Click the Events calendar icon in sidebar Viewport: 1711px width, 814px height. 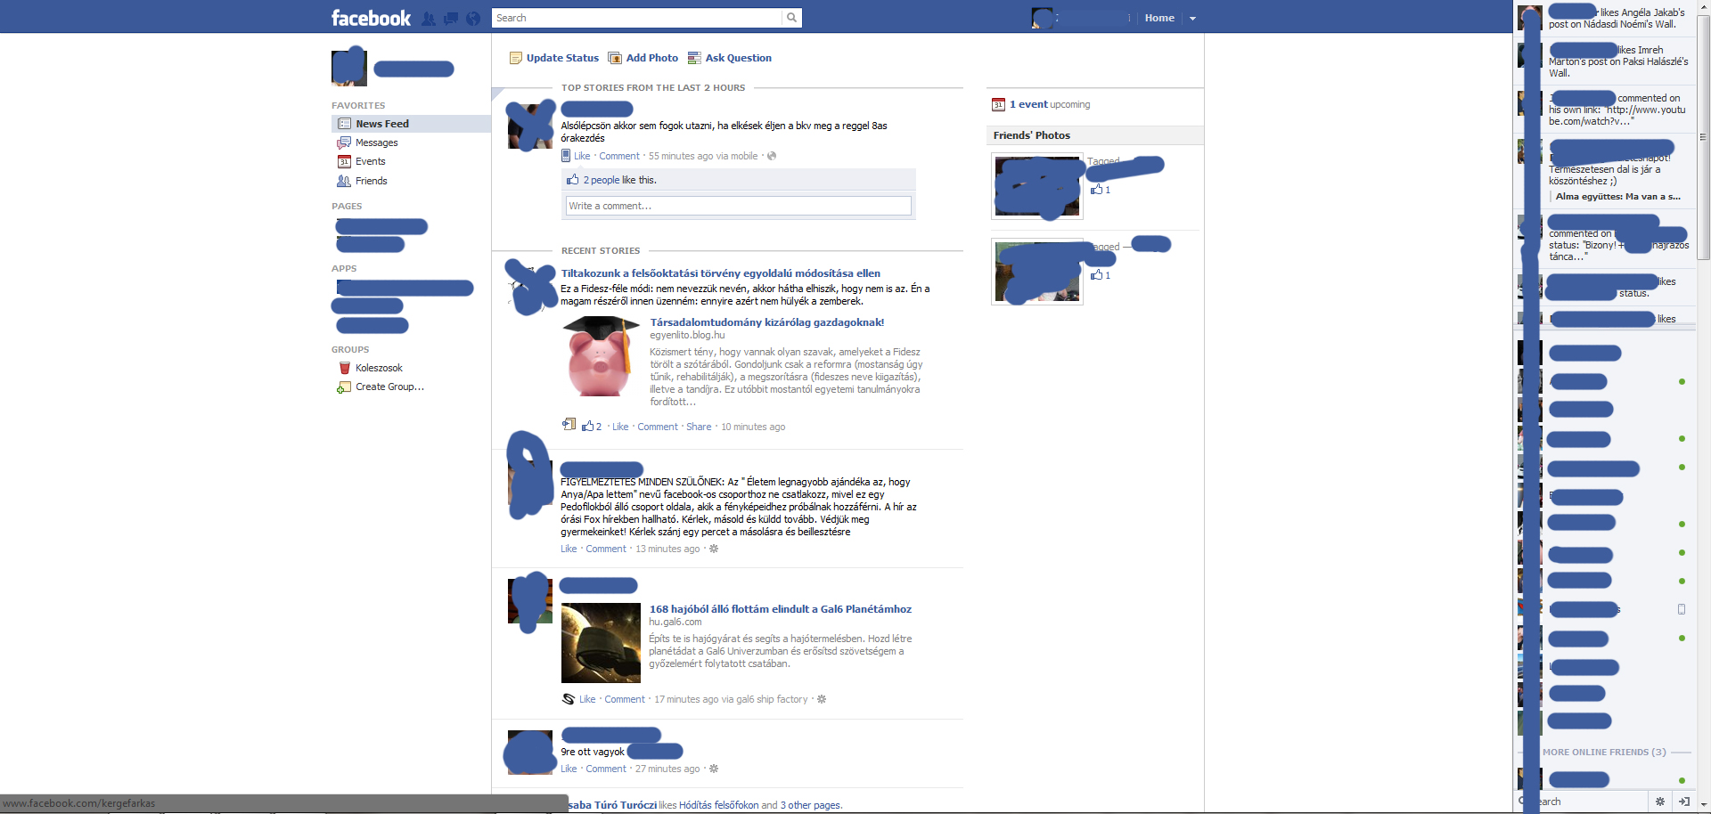[x=344, y=161]
